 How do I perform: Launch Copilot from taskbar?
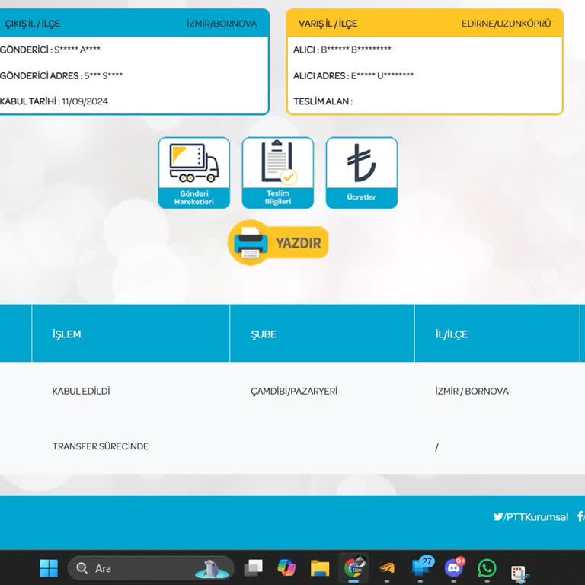pos(286,568)
